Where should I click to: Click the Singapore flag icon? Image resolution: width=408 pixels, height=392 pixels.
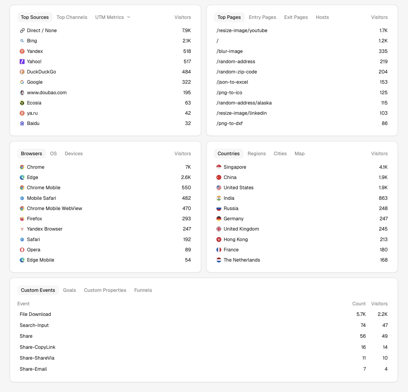pos(219,167)
